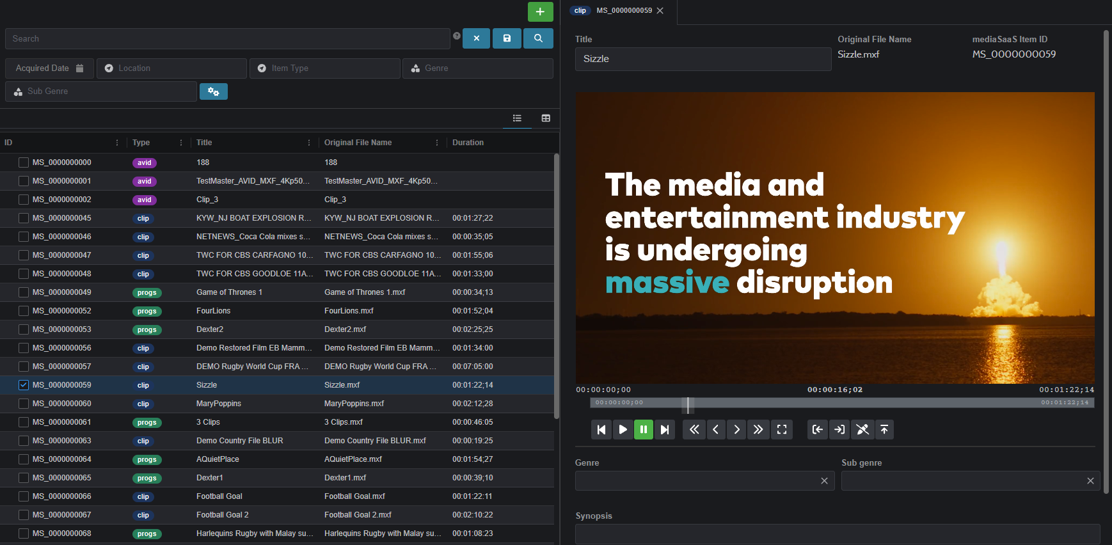The height and width of the screenshot is (545, 1112).
Task: Jump to end of the video
Action: [x=665, y=430]
